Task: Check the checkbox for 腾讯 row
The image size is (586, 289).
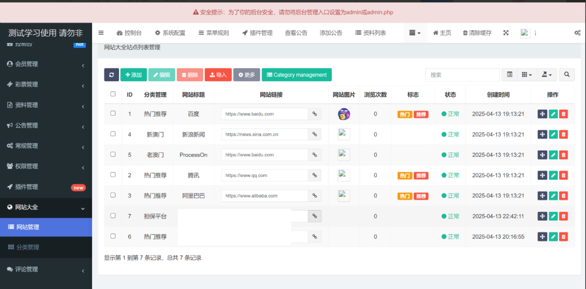Action: click(113, 175)
